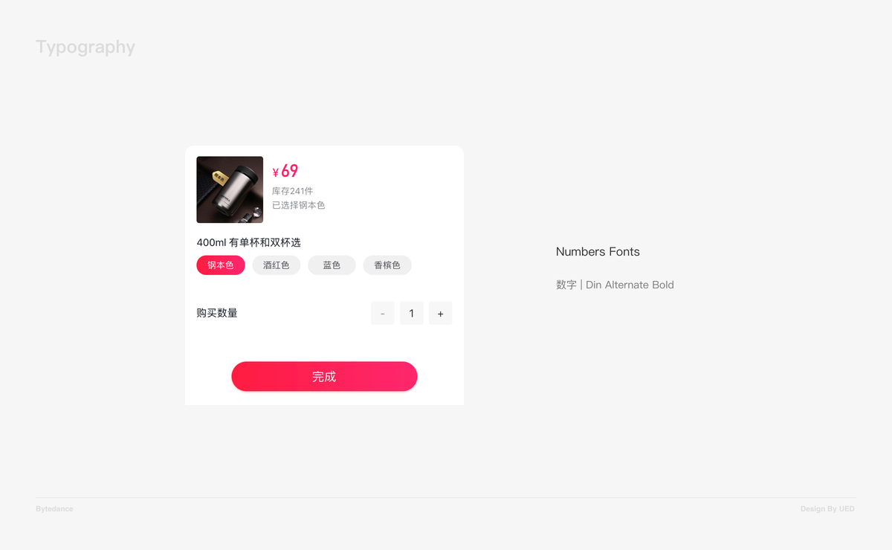Screen dimensions: 892x550
Task: Click the 购买数量 label
Action: (x=217, y=313)
